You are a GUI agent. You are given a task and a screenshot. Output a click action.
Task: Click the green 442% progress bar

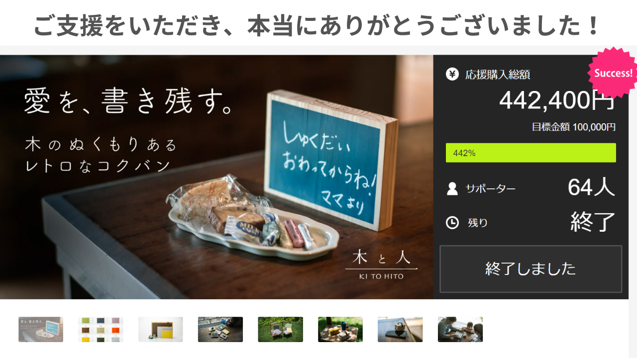click(x=531, y=153)
